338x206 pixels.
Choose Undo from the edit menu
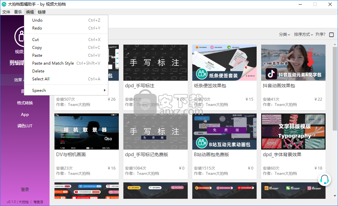pos(66,20)
